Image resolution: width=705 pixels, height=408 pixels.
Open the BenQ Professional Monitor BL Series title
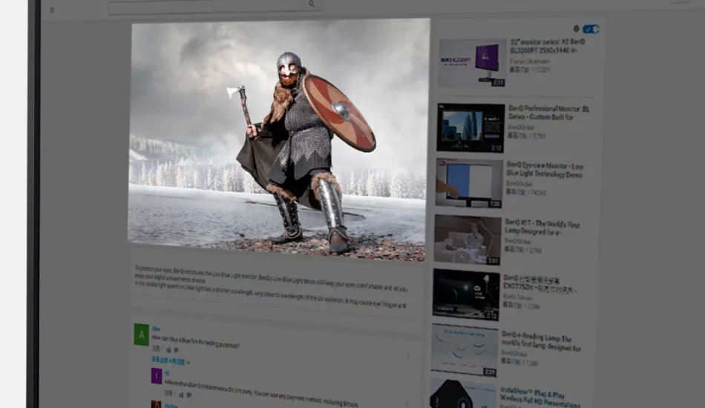click(548, 113)
